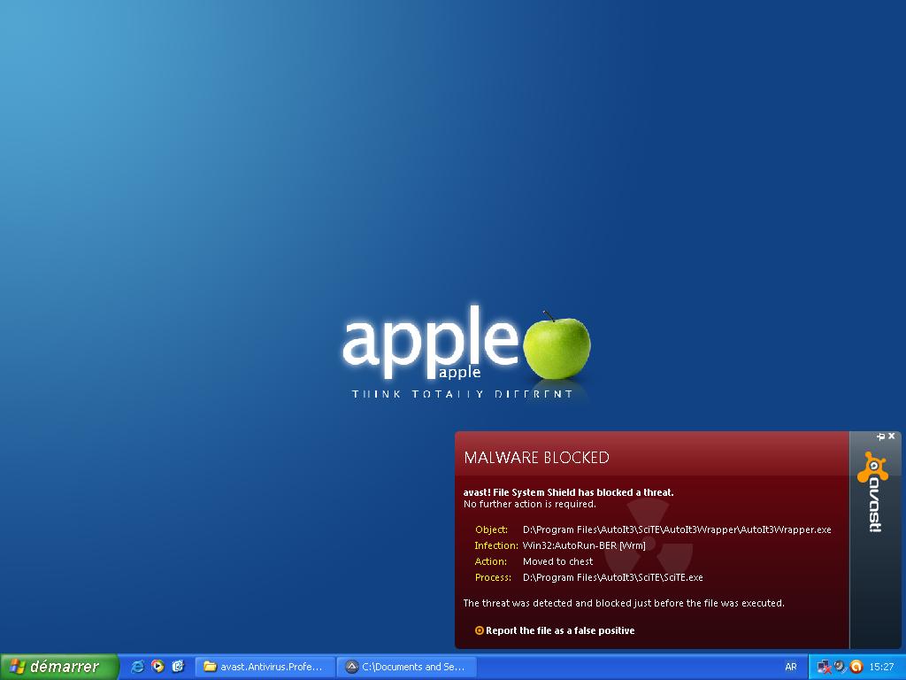Open the volume tray icon
This screenshot has height=680, width=906.
pos(841,667)
